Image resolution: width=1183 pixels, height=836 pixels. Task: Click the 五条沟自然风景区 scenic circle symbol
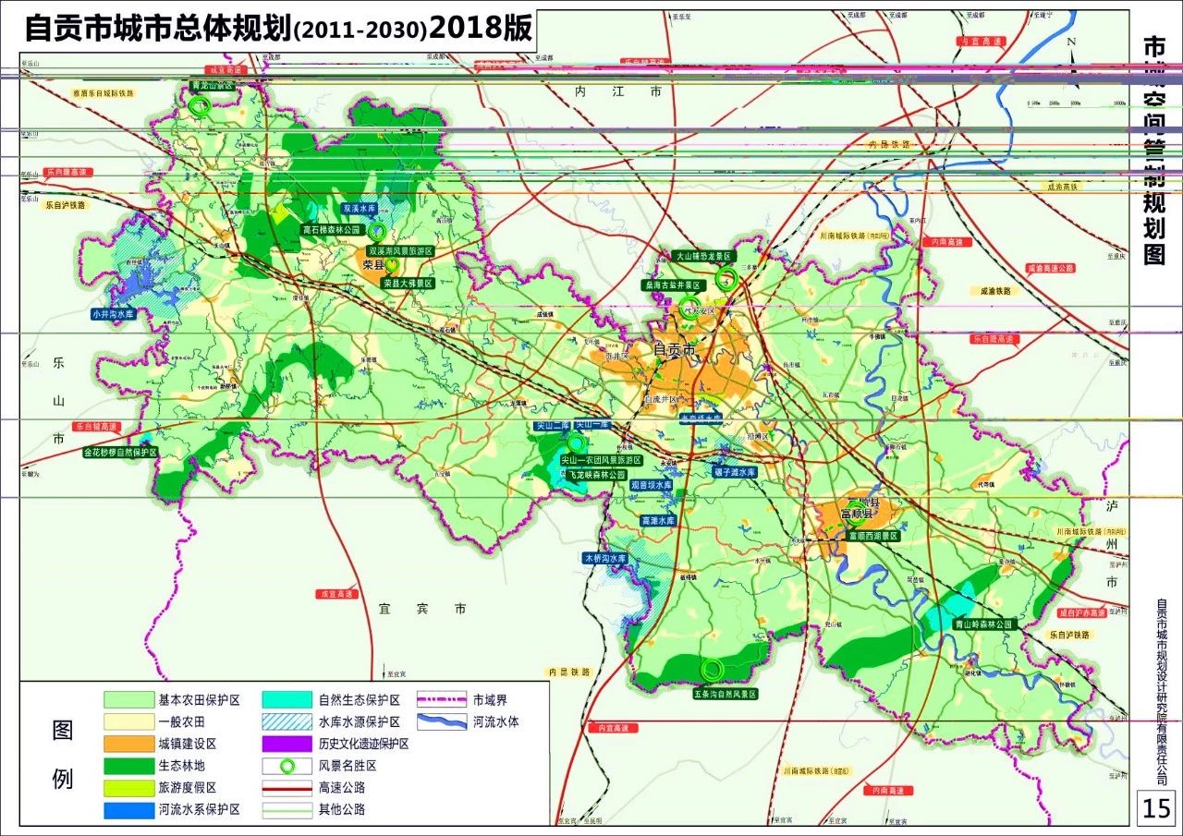tap(712, 669)
